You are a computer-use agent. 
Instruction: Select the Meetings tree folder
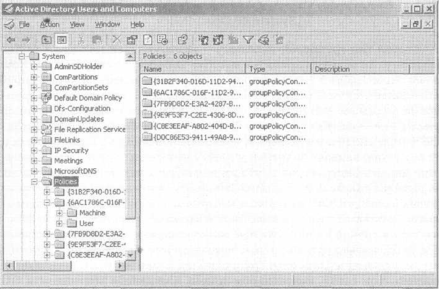tap(68, 161)
